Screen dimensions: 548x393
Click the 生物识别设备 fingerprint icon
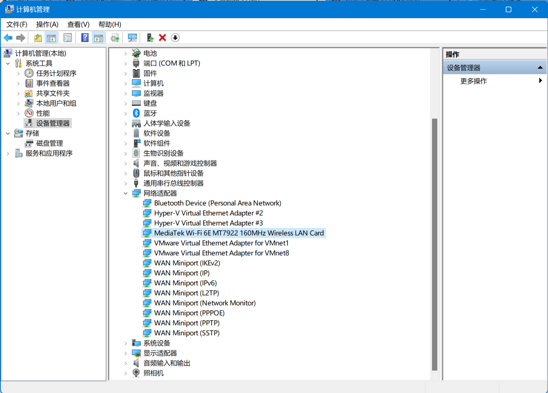(136, 153)
